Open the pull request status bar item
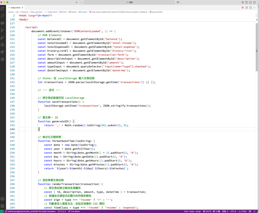 (30, 211)
